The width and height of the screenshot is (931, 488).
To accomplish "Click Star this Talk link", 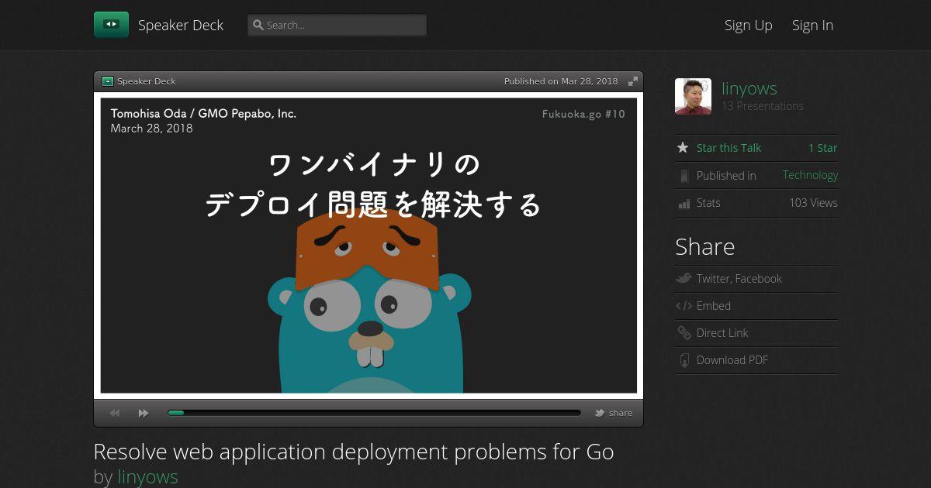I will pyautogui.click(x=729, y=148).
